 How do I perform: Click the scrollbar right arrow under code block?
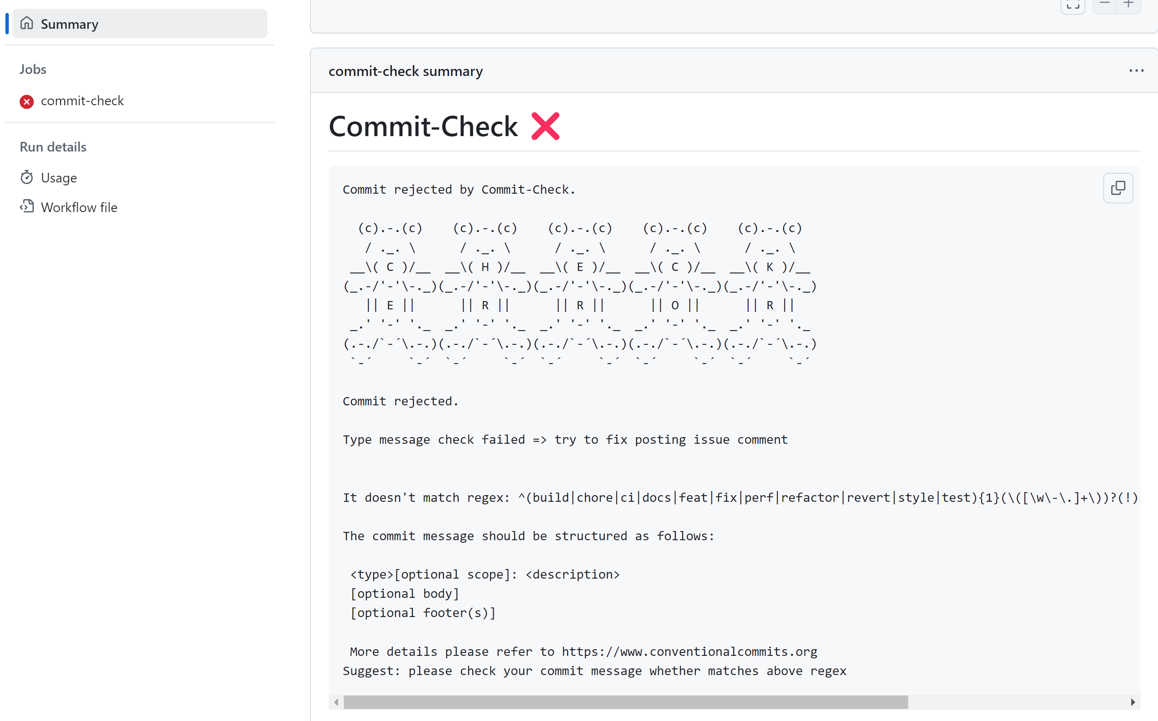click(x=1133, y=702)
